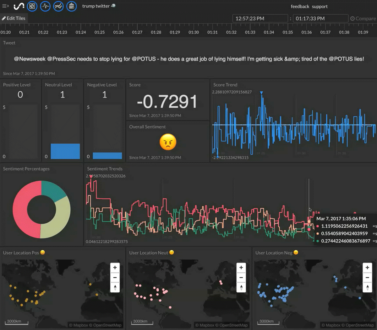Click the 01:39 mark on timeline ruler
Image resolution: width=377 pixels, height=330 pixels.
coord(363,32)
